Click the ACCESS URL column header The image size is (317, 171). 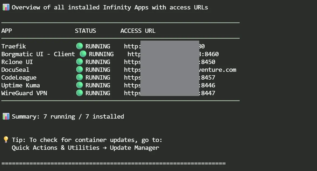click(138, 31)
